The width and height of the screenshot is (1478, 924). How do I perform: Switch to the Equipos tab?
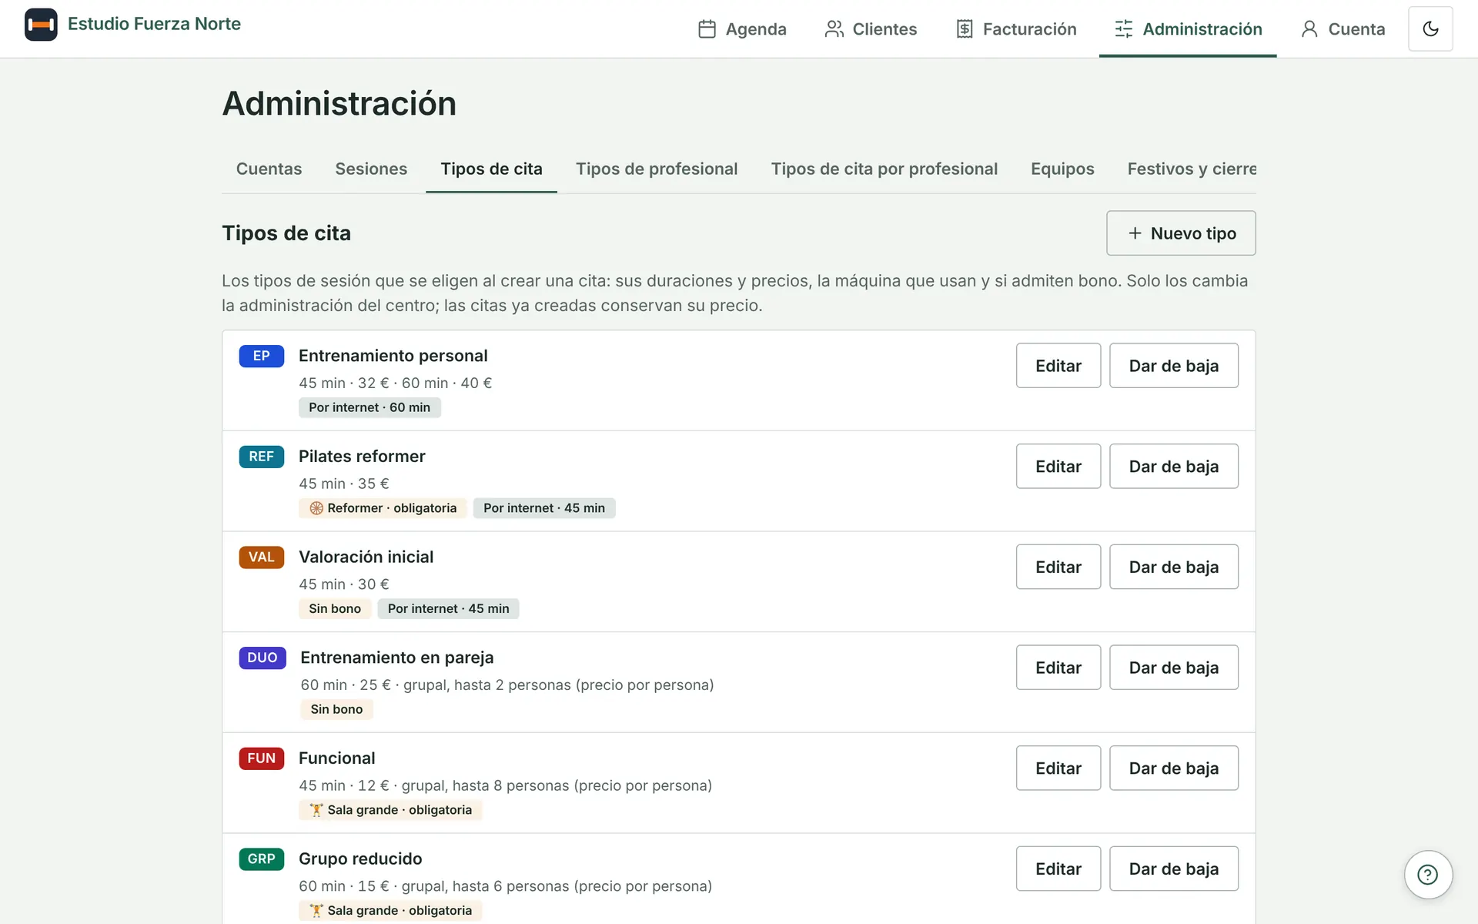click(x=1062, y=169)
